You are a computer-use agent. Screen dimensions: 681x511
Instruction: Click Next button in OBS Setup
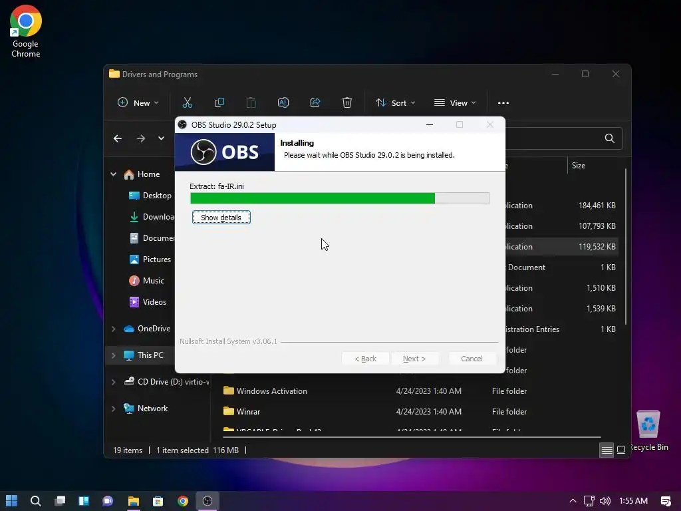click(414, 359)
